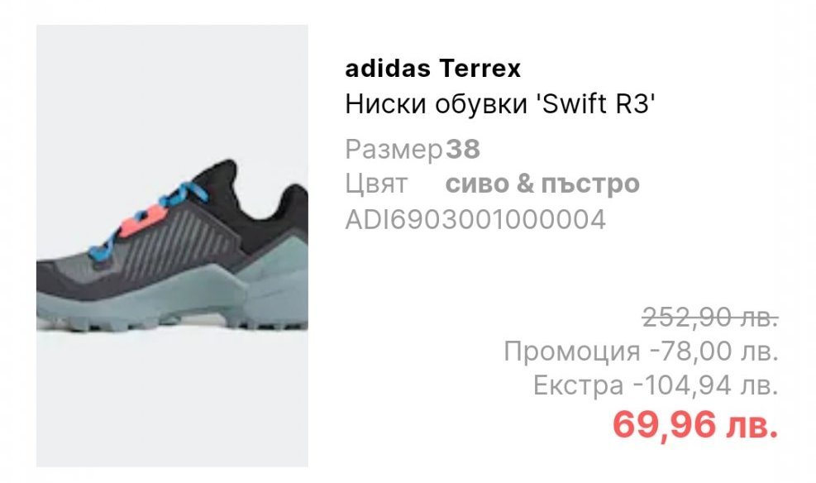816x483 pixels.
Task: Select the 'Ниски обувки' product type text
Action: (x=436, y=104)
